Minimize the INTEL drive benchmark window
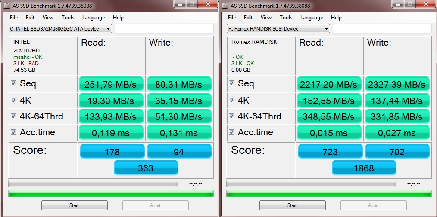The image size is (437, 217). pyautogui.click(x=180, y=4)
